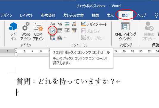Open the ヘルプ tab
The image size is (159, 108).
tap(141, 16)
